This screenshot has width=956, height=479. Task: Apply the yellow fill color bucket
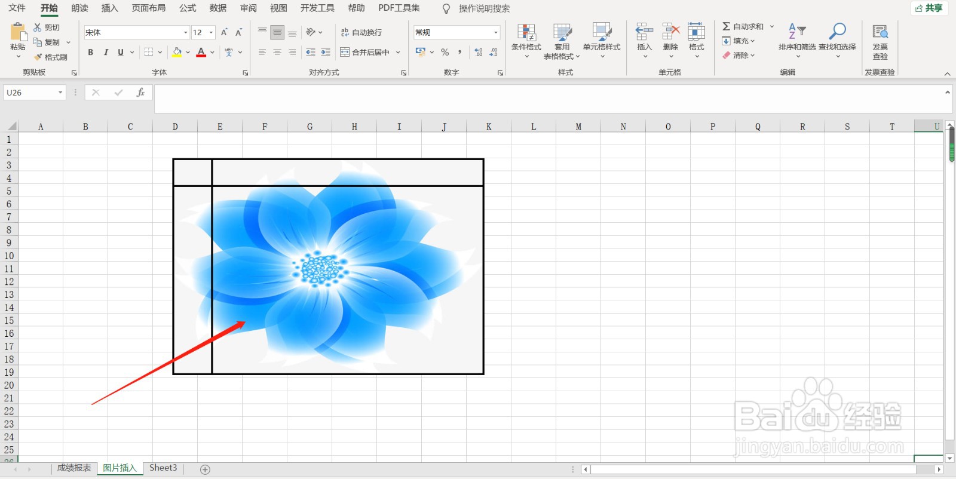tap(177, 53)
